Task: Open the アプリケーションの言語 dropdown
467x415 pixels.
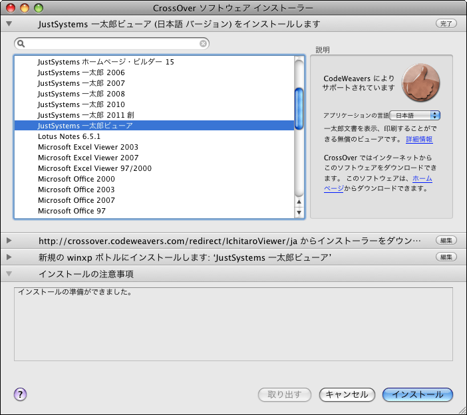Action: click(x=415, y=115)
